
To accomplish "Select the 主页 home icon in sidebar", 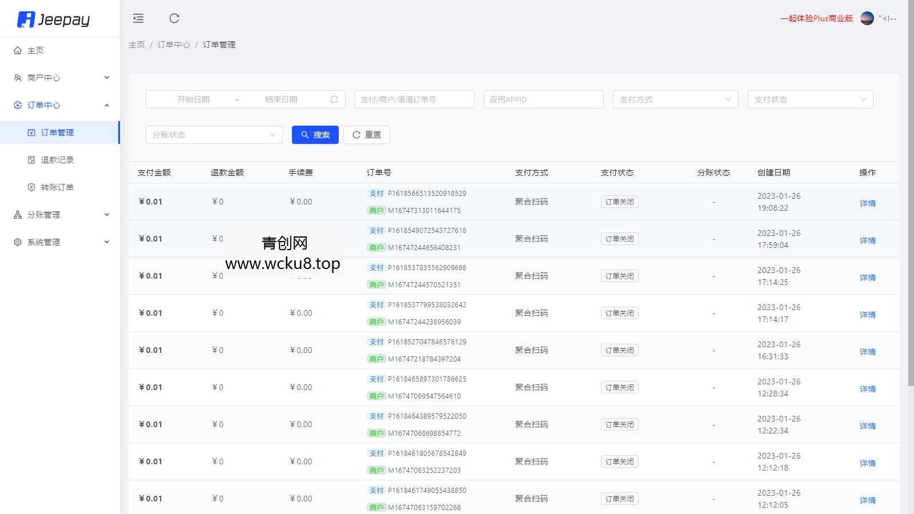I will [x=17, y=50].
